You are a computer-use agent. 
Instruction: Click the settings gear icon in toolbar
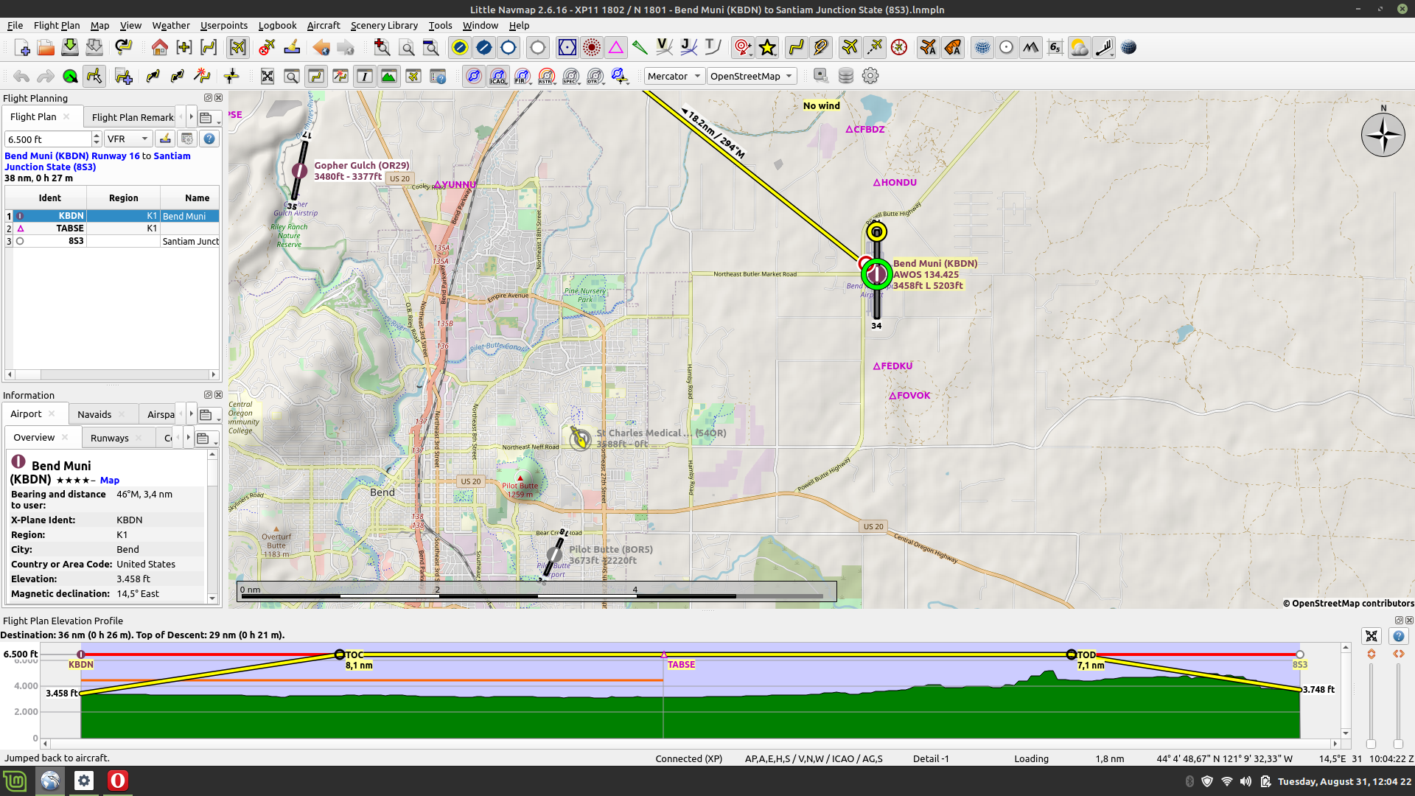tap(870, 76)
